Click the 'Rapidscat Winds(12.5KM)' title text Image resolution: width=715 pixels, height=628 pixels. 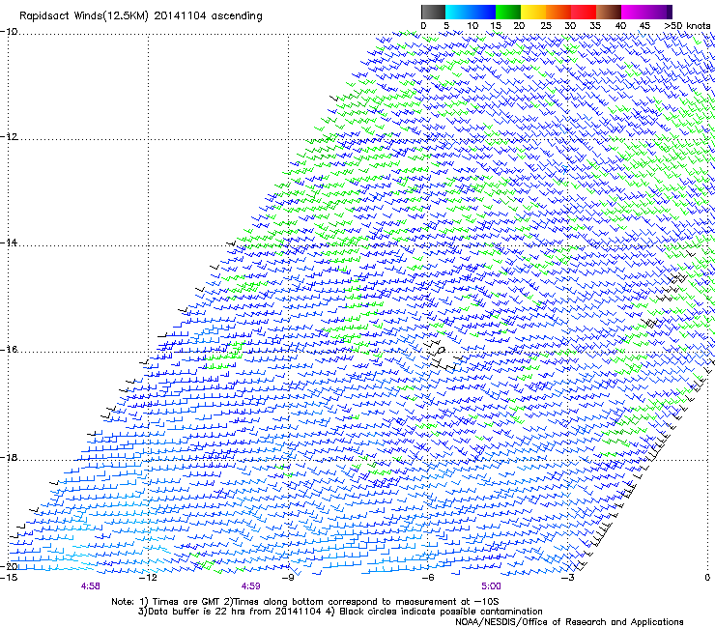tap(84, 16)
